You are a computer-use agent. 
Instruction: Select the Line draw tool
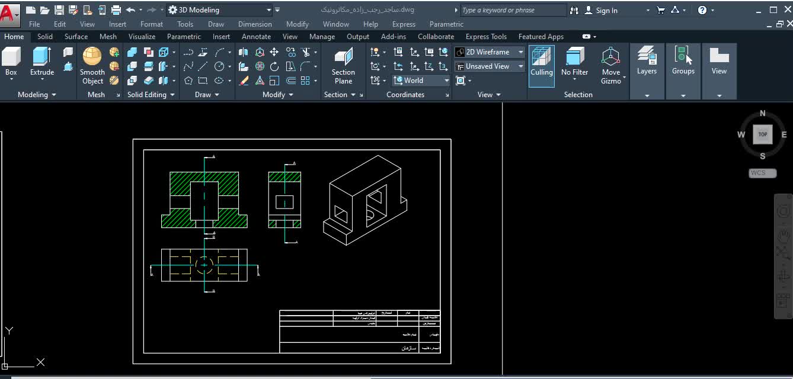[203, 66]
